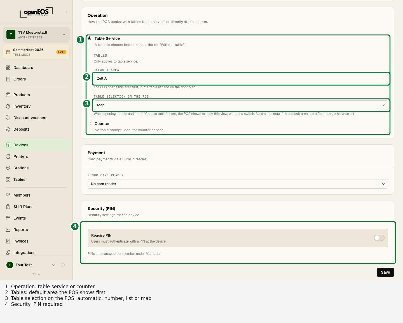Click the Integrations puzzle icon
The height and width of the screenshot is (323, 403).
coord(8,253)
